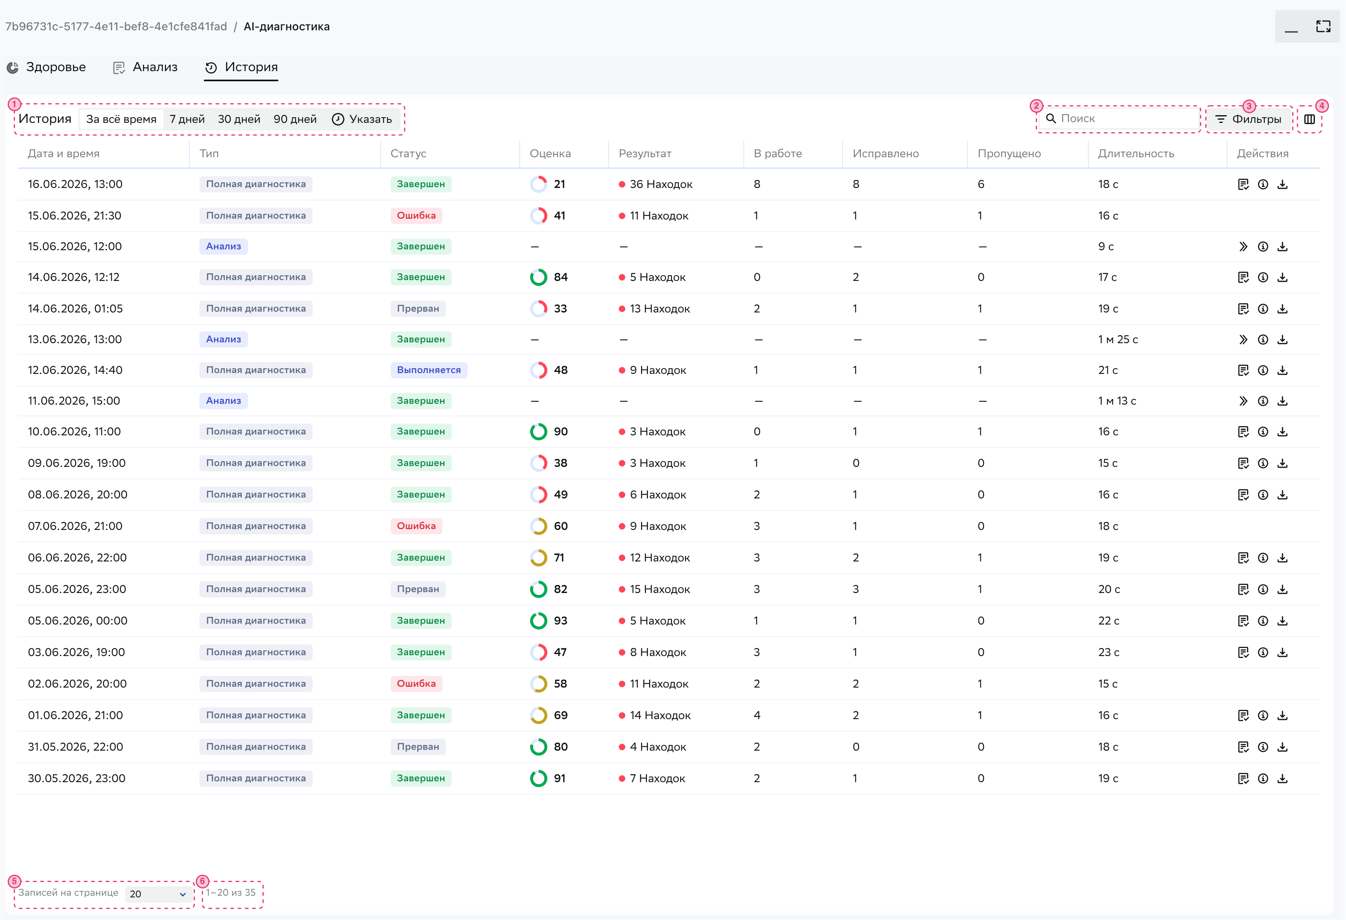Show info for 14.06.2026, 01:05 row
This screenshot has width=1346, height=920.
point(1263,308)
